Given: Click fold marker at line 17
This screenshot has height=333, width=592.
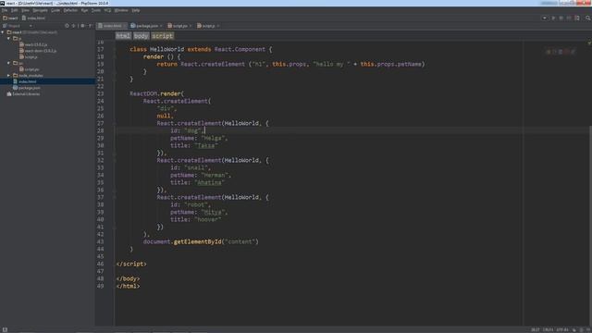Looking at the screenshot, I should click(x=115, y=49).
